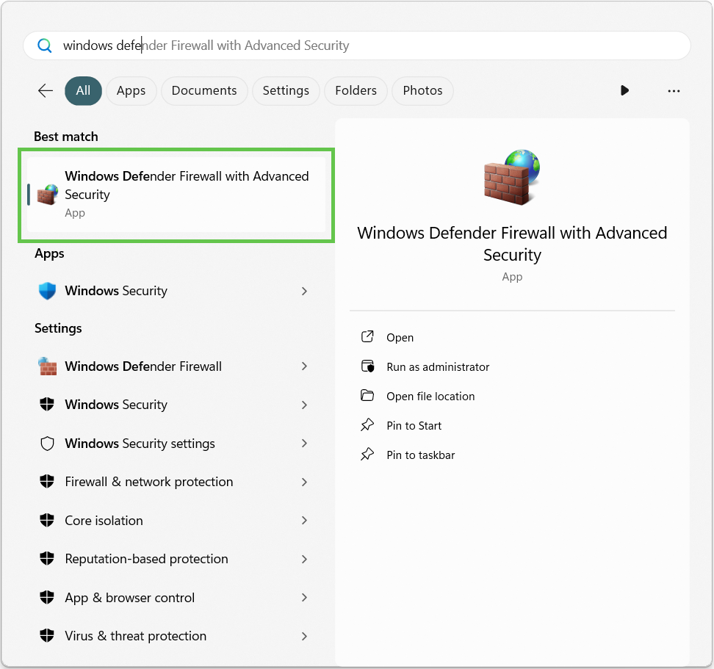Click the shield icon beside Reputation-based protection
This screenshot has width=714, height=669.
pos(47,558)
